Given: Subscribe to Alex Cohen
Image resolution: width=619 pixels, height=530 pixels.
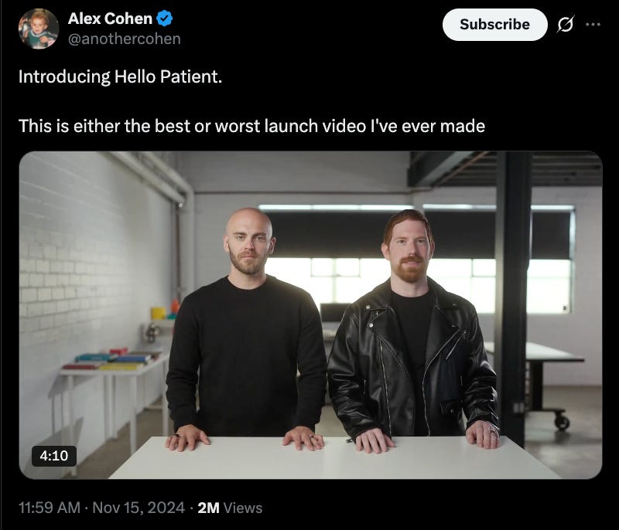Looking at the screenshot, I should [x=494, y=25].
